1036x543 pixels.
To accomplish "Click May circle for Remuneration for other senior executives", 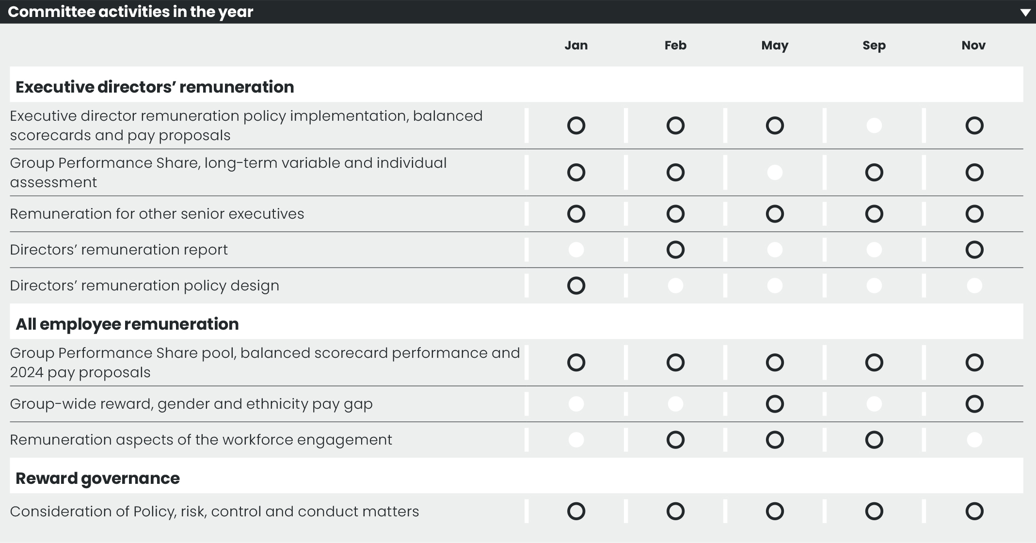I will point(775,214).
